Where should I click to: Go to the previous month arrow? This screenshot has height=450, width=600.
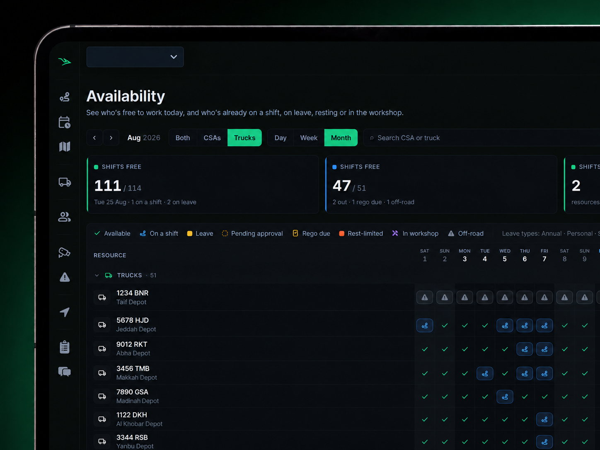click(94, 138)
